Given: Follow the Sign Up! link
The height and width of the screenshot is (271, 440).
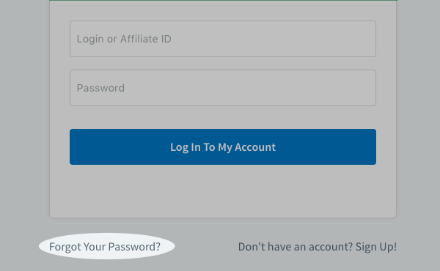Looking at the screenshot, I should pyautogui.click(x=376, y=247).
